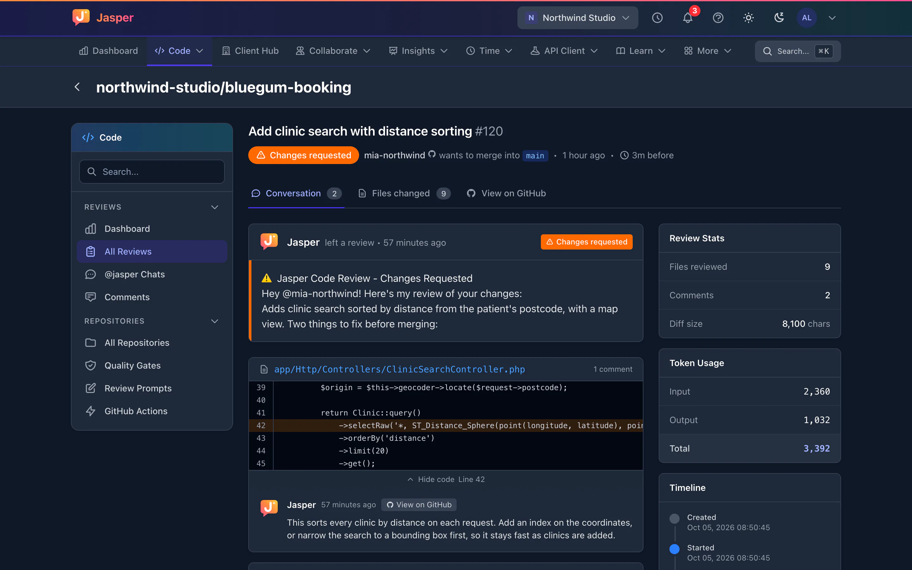Focus the global Search field with ⌘K
Viewport: 912px width, 570px height.
798,51
